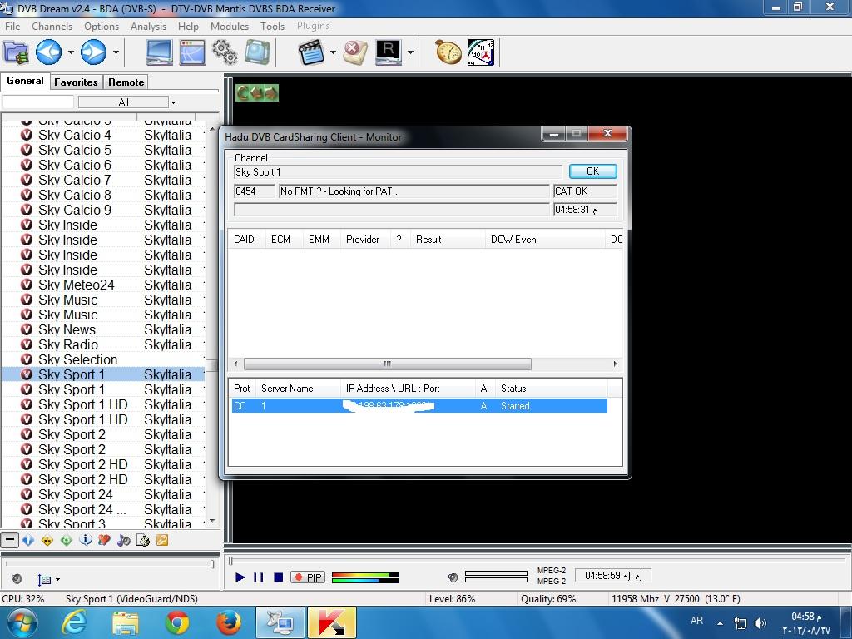Click the speaker icon in left panel
852x639 pixels.
click(x=17, y=579)
